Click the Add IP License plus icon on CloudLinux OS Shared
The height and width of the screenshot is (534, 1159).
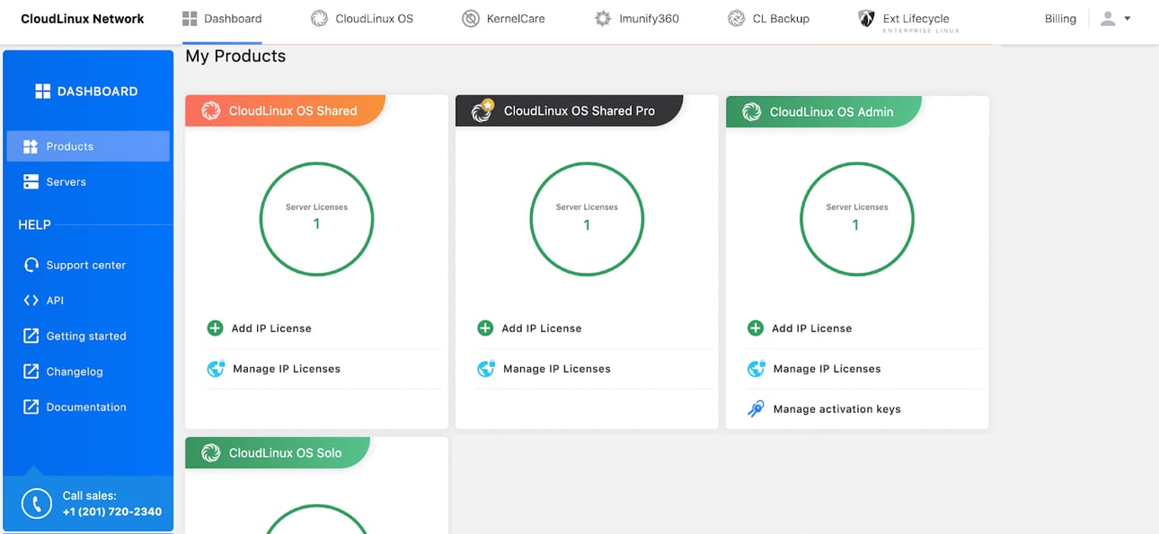pyautogui.click(x=215, y=328)
